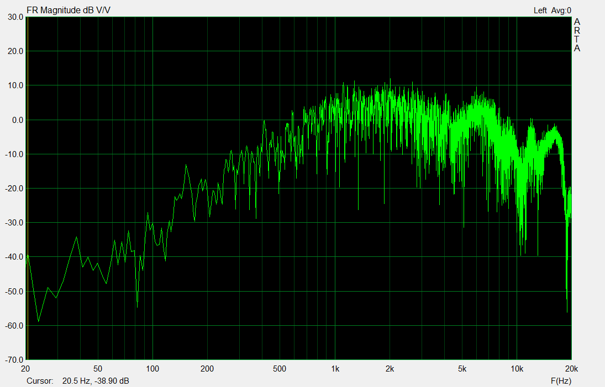The height and width of the screenshot is (387, 605).
Task: Click the cursor readout '20.5 Hz, -38.90 dB'
Action: (96, 381)
